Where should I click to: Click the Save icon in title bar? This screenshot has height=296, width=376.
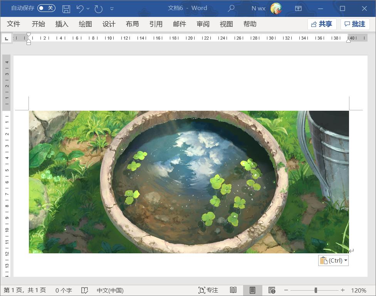[66, 8]
